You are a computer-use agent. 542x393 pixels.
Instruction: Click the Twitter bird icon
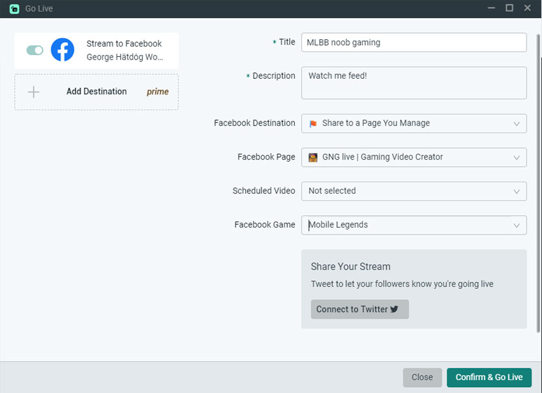pyautogui.click(x=394, y=309)
